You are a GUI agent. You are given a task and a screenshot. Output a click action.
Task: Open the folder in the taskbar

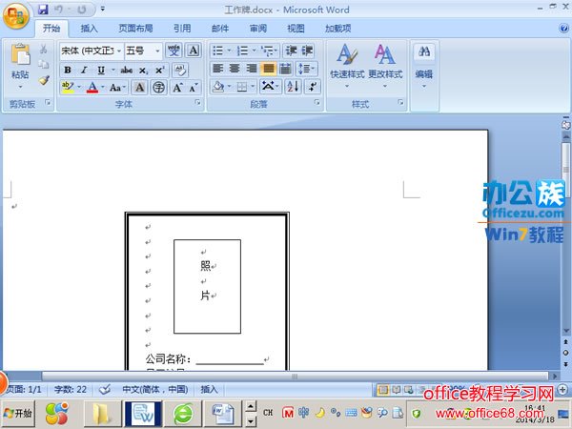point(101,414)
